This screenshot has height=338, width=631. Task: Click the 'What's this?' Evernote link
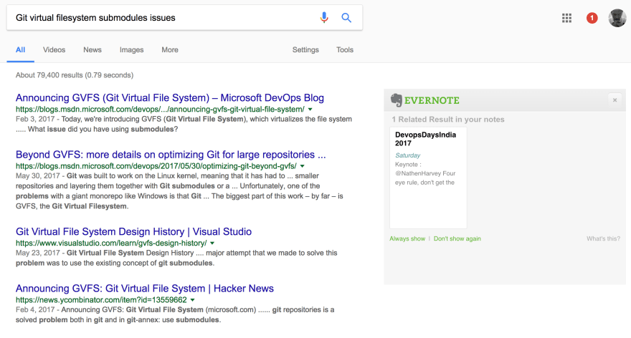coord(603,238)
